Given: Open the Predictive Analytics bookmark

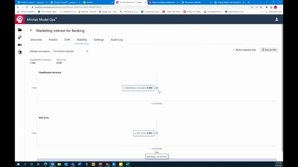Looking at the screenshot, I should pyautogui.click(x=26, y=12).
